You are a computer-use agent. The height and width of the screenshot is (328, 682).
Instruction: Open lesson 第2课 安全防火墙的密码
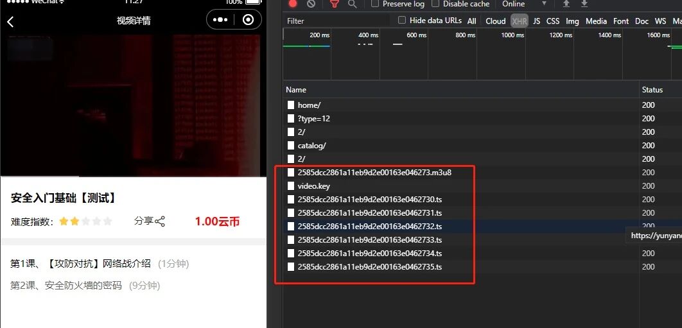point(85,286)
